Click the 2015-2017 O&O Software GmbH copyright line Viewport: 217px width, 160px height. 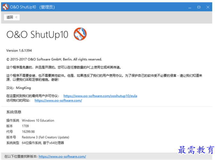54,59
